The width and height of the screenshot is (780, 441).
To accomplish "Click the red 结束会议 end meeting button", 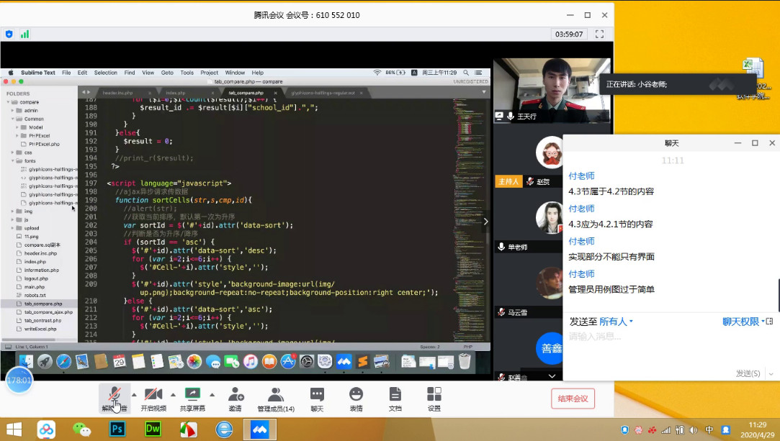I will [x=574, y=399].
